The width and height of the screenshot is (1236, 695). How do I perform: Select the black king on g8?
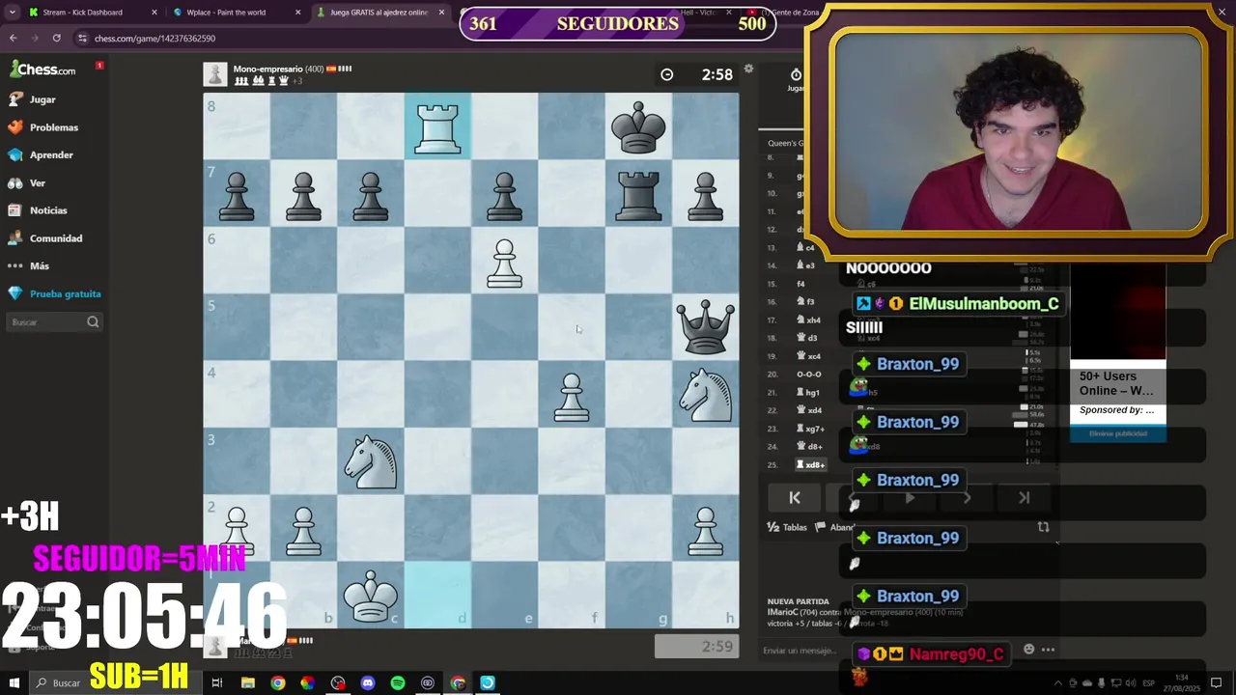pyautogui.click(x=638, y=126)
